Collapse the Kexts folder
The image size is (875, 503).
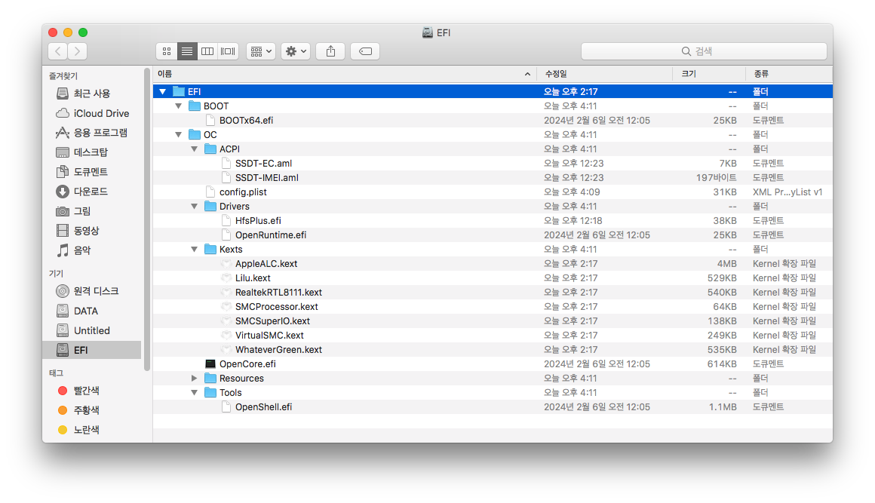(x=194, y=250)
